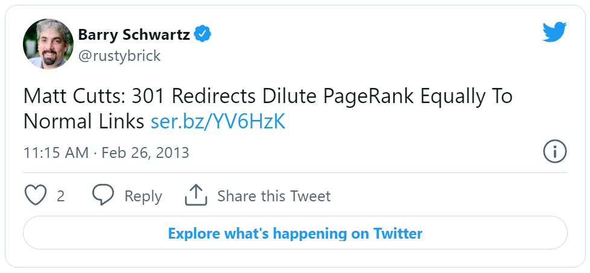Visit the @rustybrick handle
590x273 pixels.
(119, 56)
